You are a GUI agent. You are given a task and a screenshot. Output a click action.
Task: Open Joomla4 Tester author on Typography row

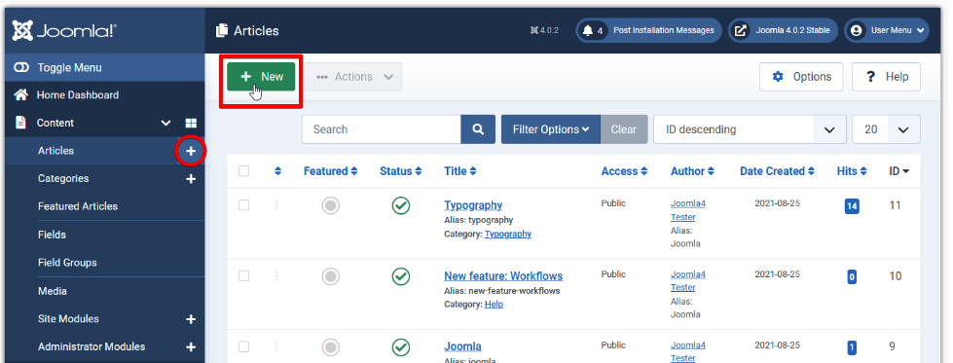coord(688,210)
